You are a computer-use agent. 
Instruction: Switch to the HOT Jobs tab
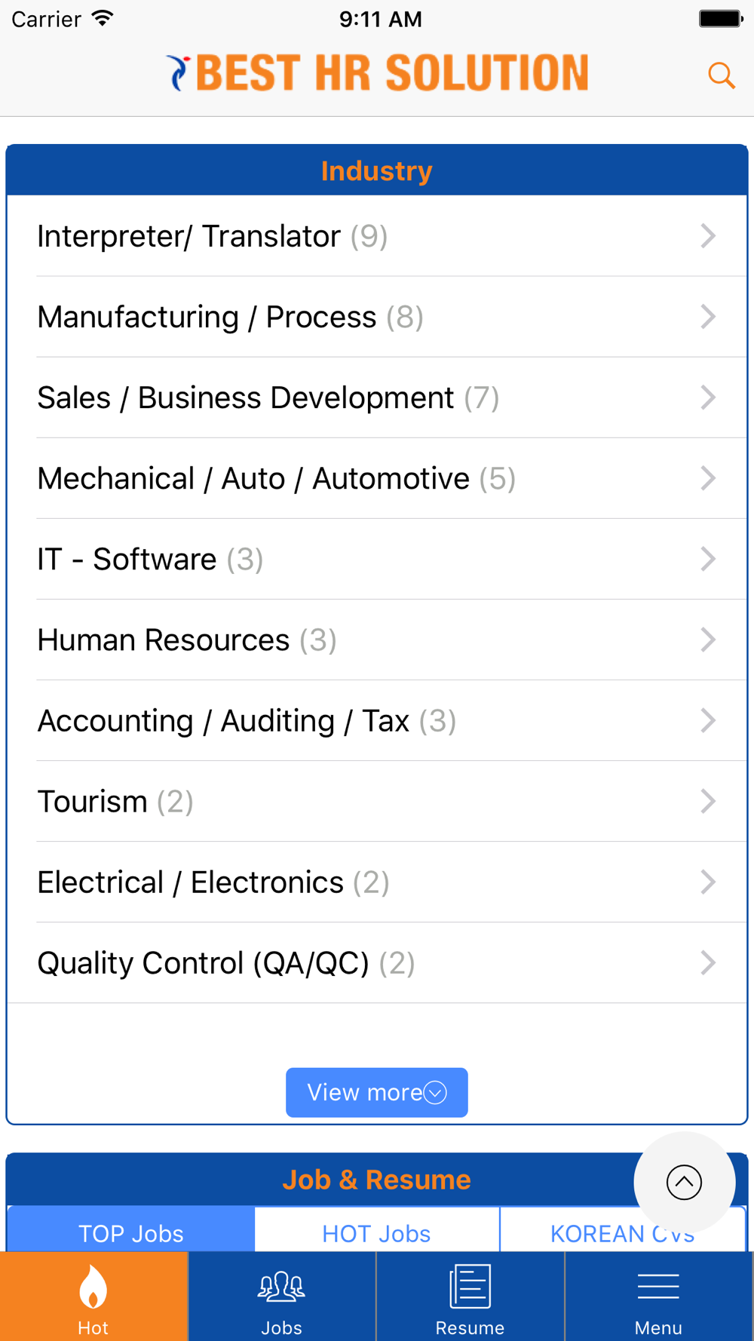click(x=377, y=1230)
